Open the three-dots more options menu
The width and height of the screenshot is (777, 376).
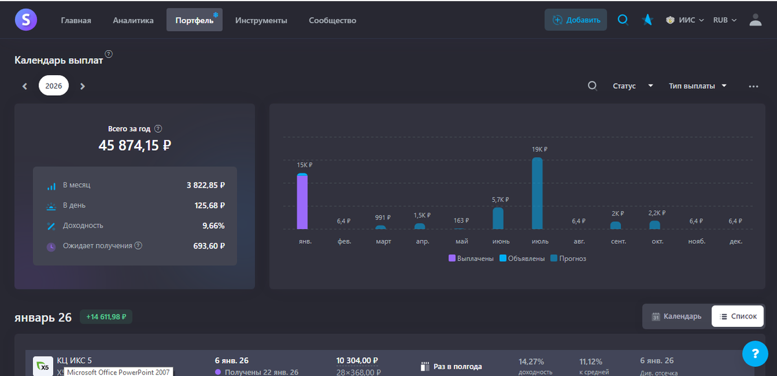point(753,86)
